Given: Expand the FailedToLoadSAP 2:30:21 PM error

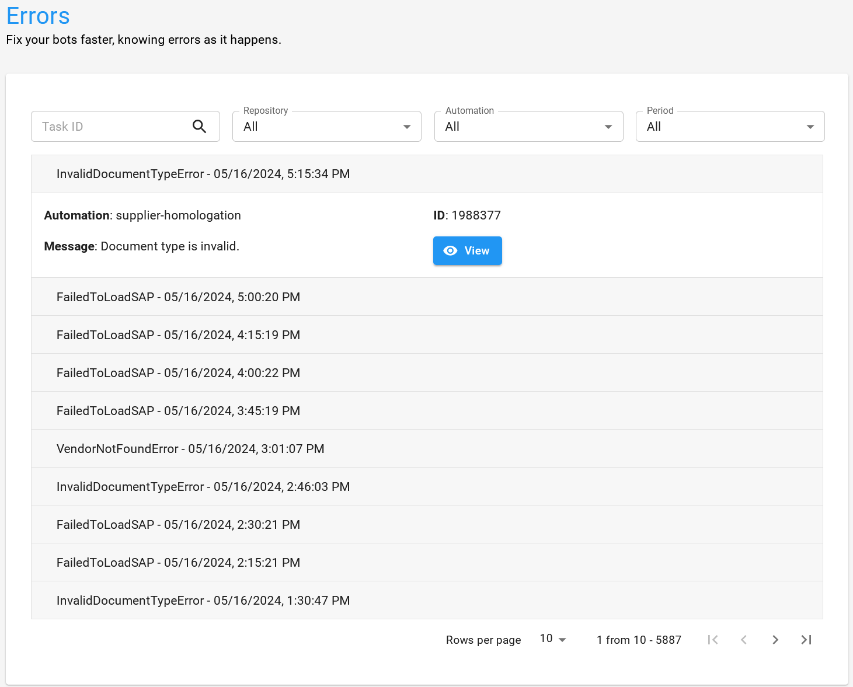Looking at the screenshot, I should pos(426,525).
